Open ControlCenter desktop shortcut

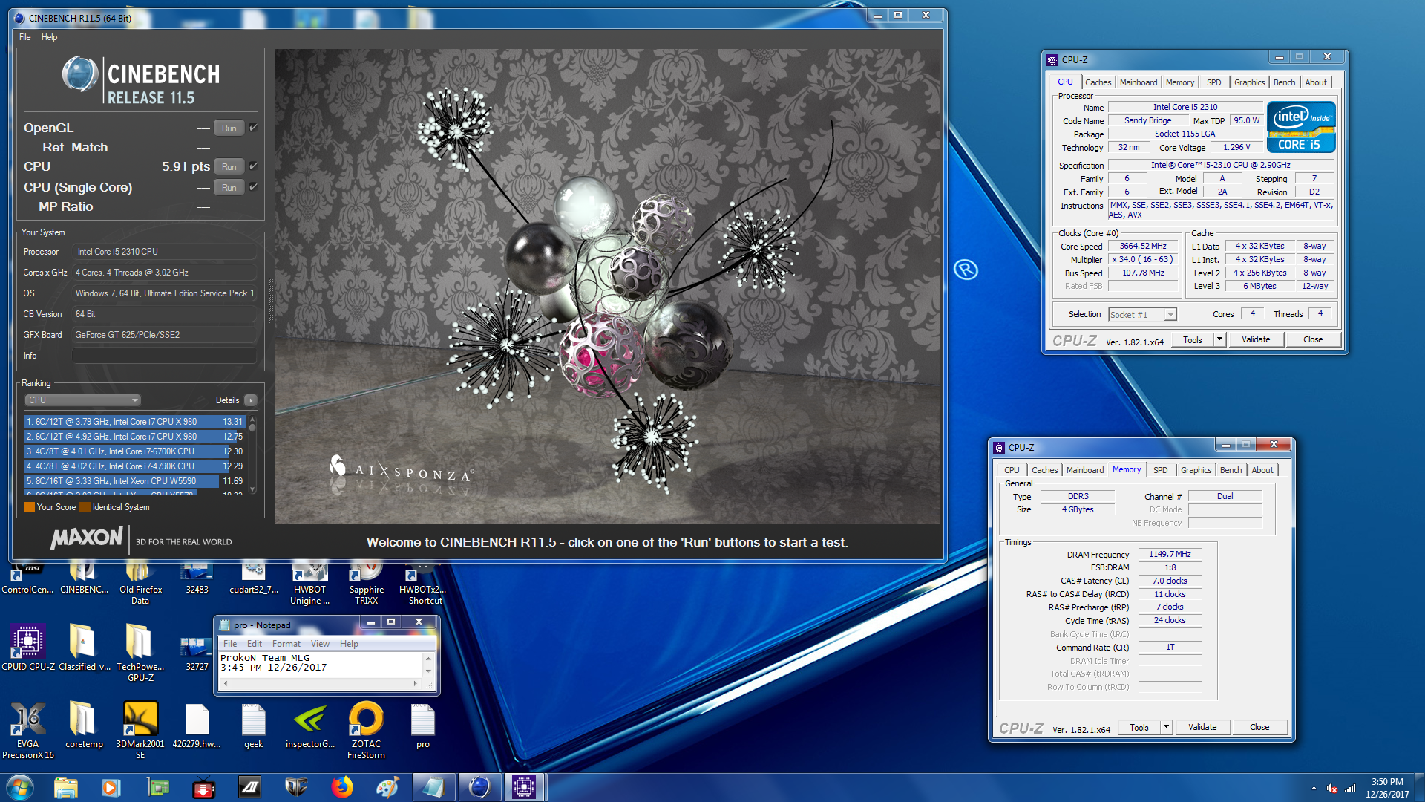[27, 579]
